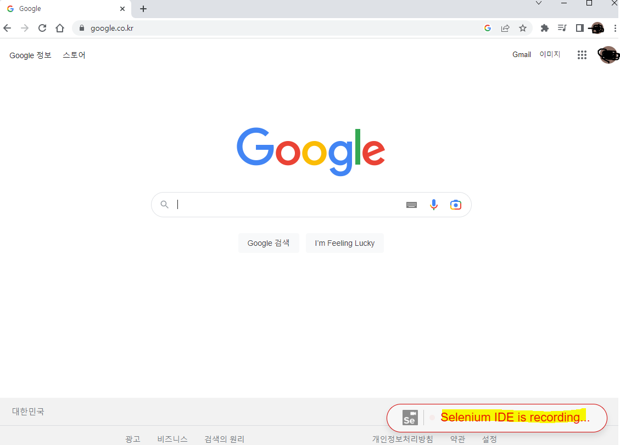Open Google Lens camera search
Screen dimensions: 620x445
455,204
